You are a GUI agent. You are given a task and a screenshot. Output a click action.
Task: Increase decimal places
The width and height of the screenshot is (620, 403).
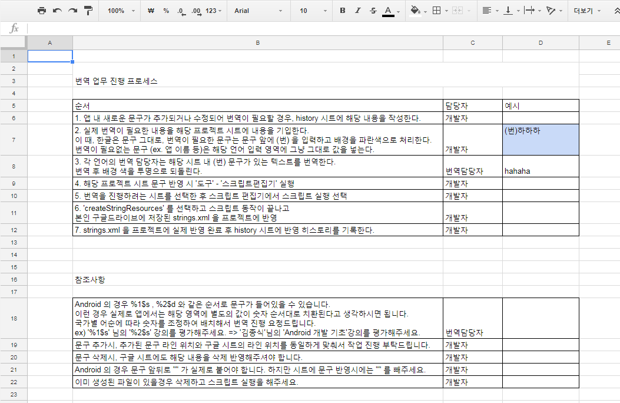(196, 11)
